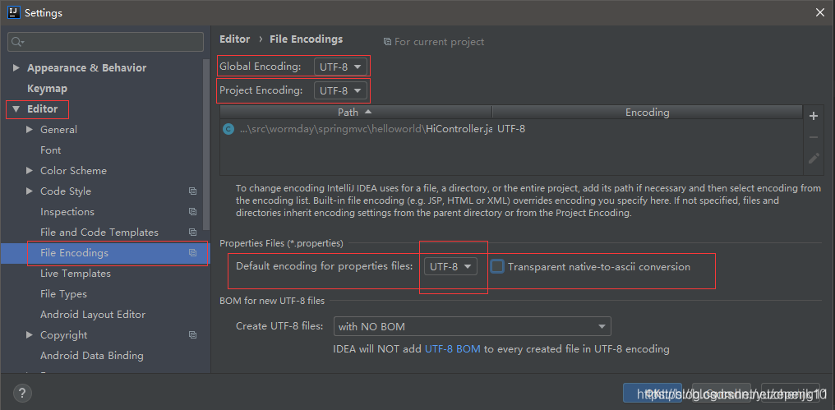Click the HiController.java class file icon
Screen dimensions: 835x410
tap(228, 129)
